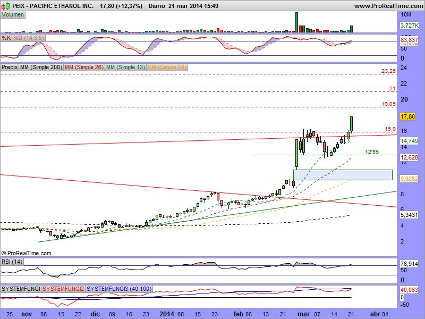The image size is (425, 319).
Task: Click the 5,3431 moving average value tag
Action: 409,215
